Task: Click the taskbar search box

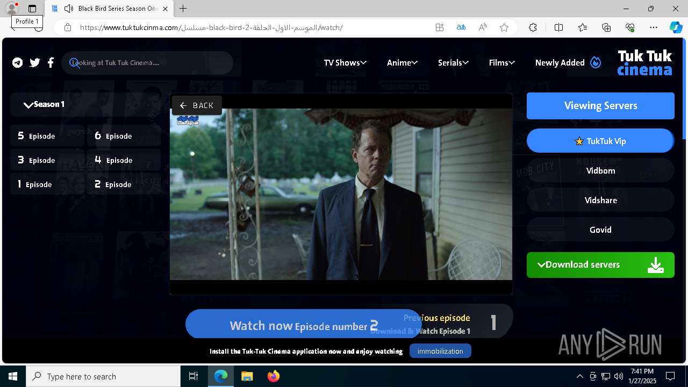Action: tap(103, 376)
